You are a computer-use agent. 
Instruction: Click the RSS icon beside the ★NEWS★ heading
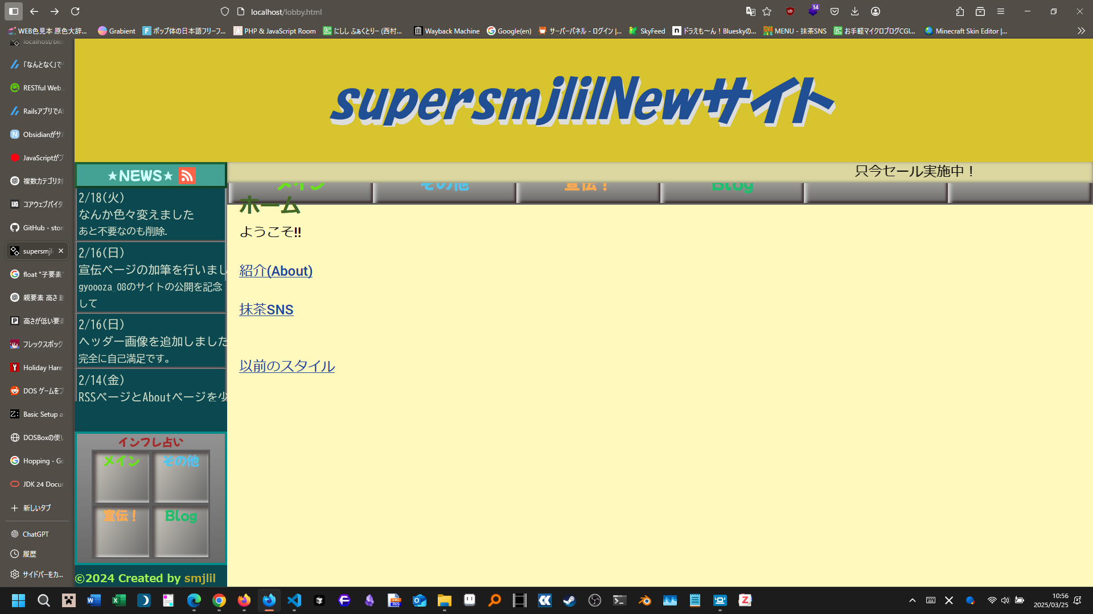coord(188,176)
